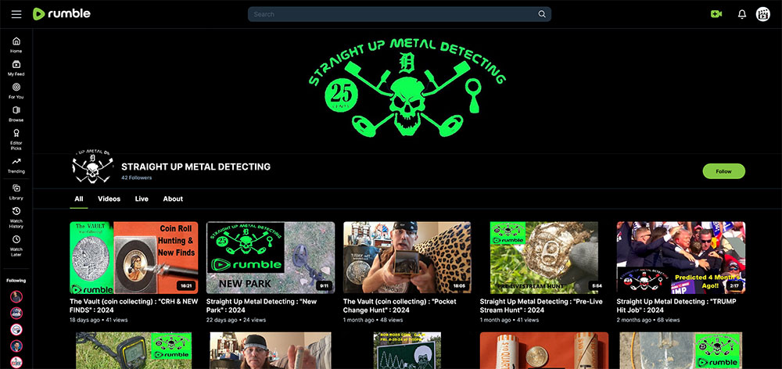Screen dimensions: 782x369
Task: Click the channel banner image
Action: (x=407, y=89)
